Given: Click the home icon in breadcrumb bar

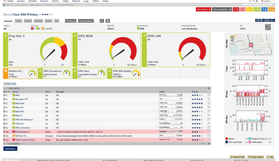Looking at the screenshot, I should coord(4,5).
